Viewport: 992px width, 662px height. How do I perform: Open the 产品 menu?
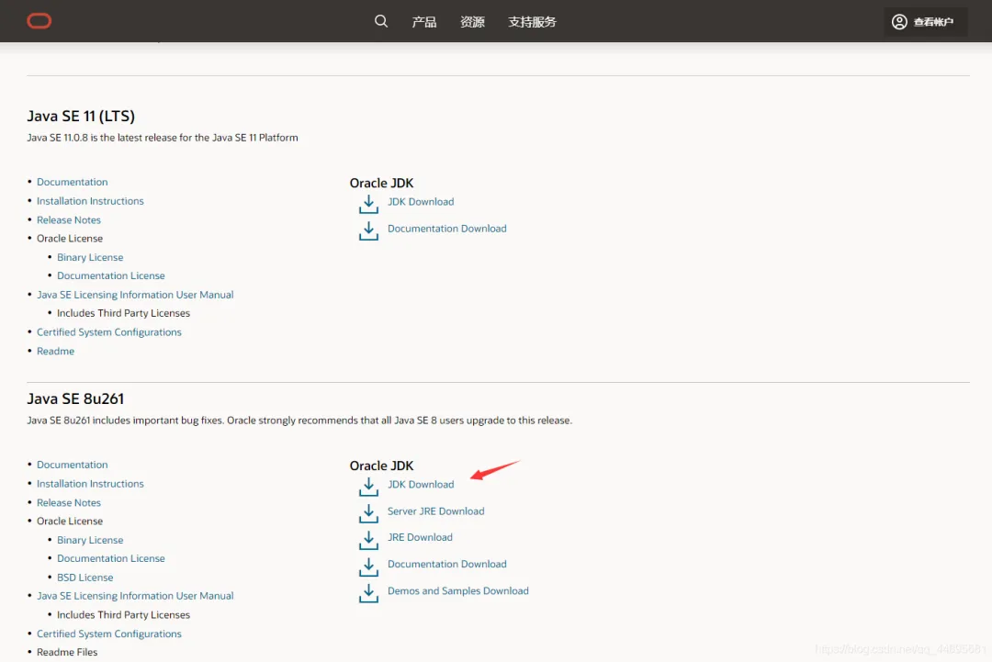pos(424,22)
